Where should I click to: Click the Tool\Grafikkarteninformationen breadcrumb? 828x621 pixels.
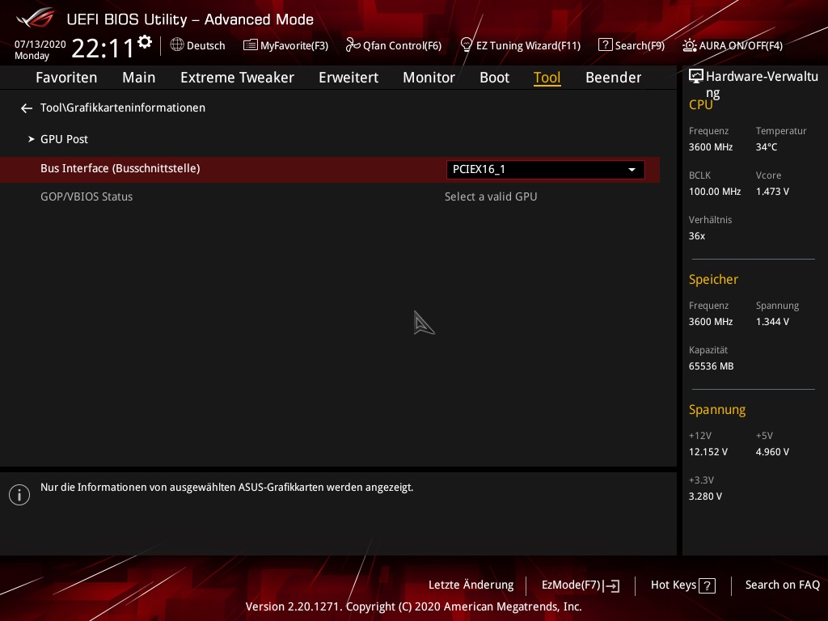123,108
